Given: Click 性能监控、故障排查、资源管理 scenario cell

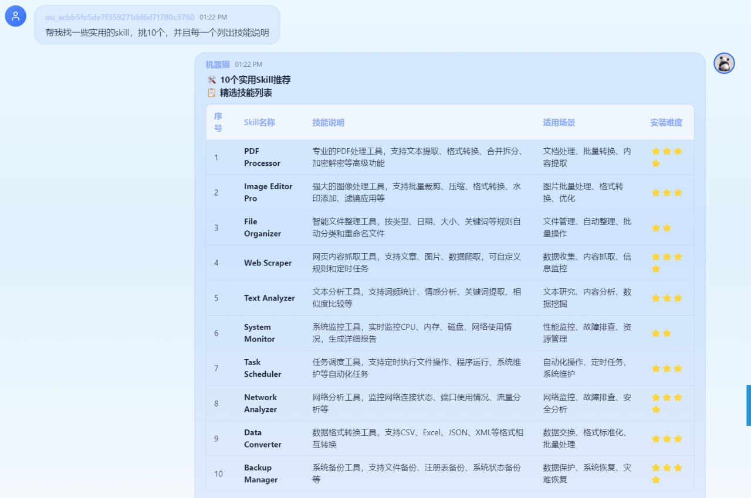Looking at the screenshot, I should click(x=587, y=333).
